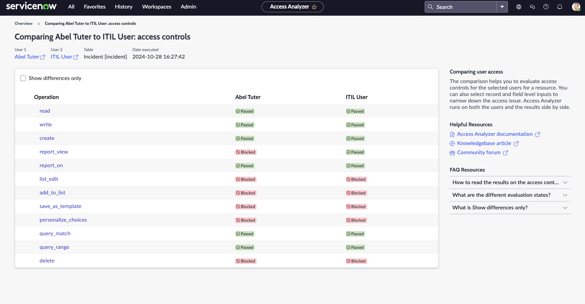This screenshot has width=585, height=304.
Task: Open Abel Tuter user link
Action: click(x=27, y=57)
